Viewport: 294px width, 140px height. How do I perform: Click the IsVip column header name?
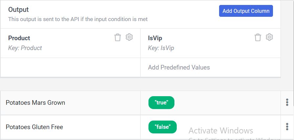coord(155,38)
